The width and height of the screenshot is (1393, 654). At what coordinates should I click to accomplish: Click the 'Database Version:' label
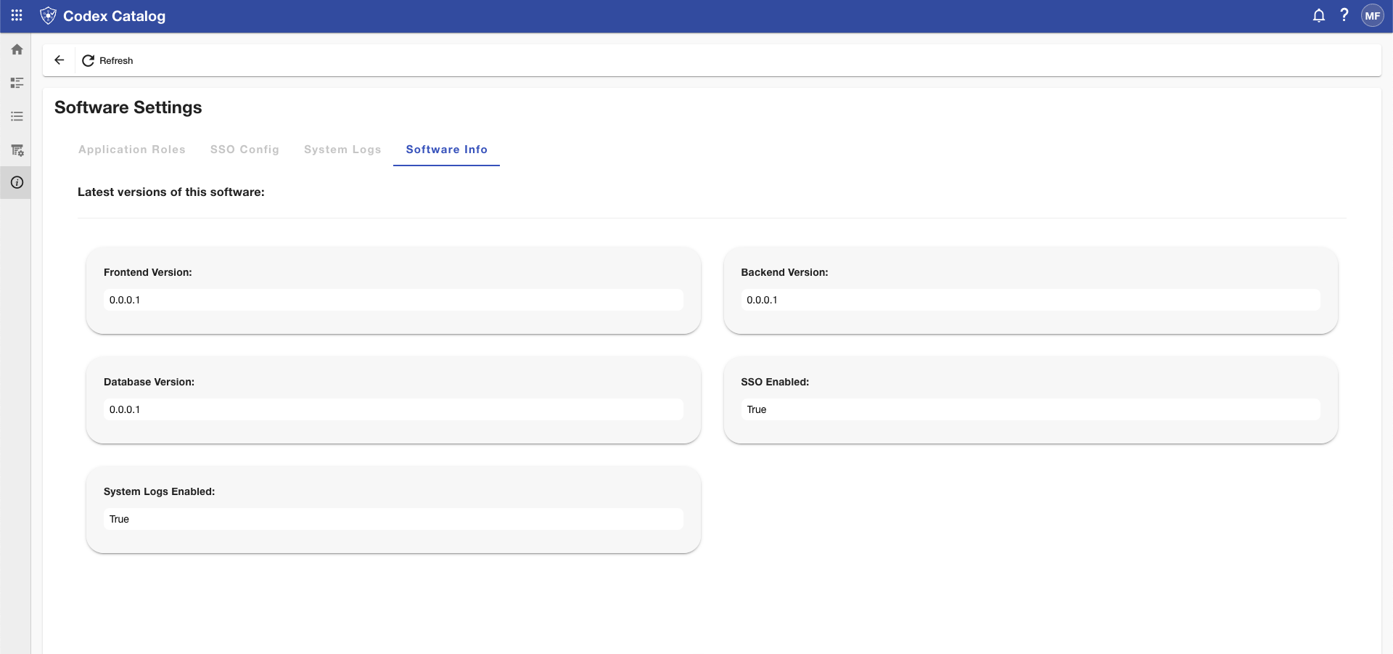149,382
